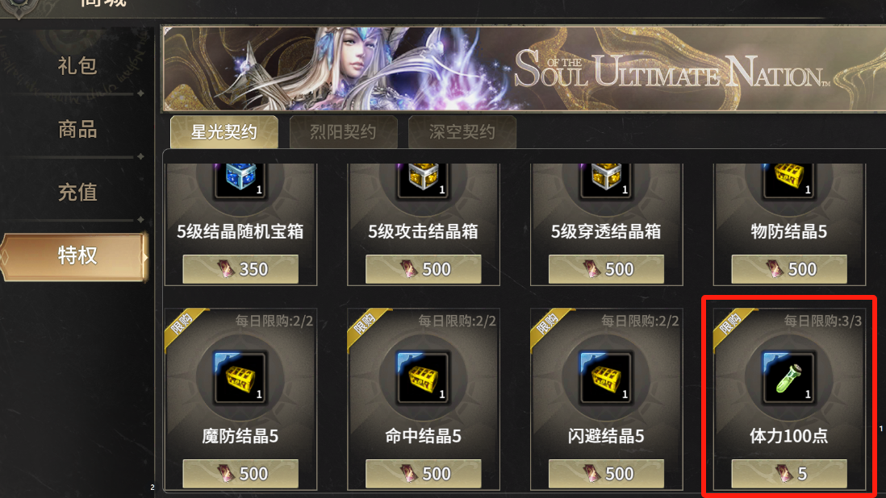Screen dimensions: 886x498
Task: Select the 特权 sidebar section
Action: (x=75, y=256)
